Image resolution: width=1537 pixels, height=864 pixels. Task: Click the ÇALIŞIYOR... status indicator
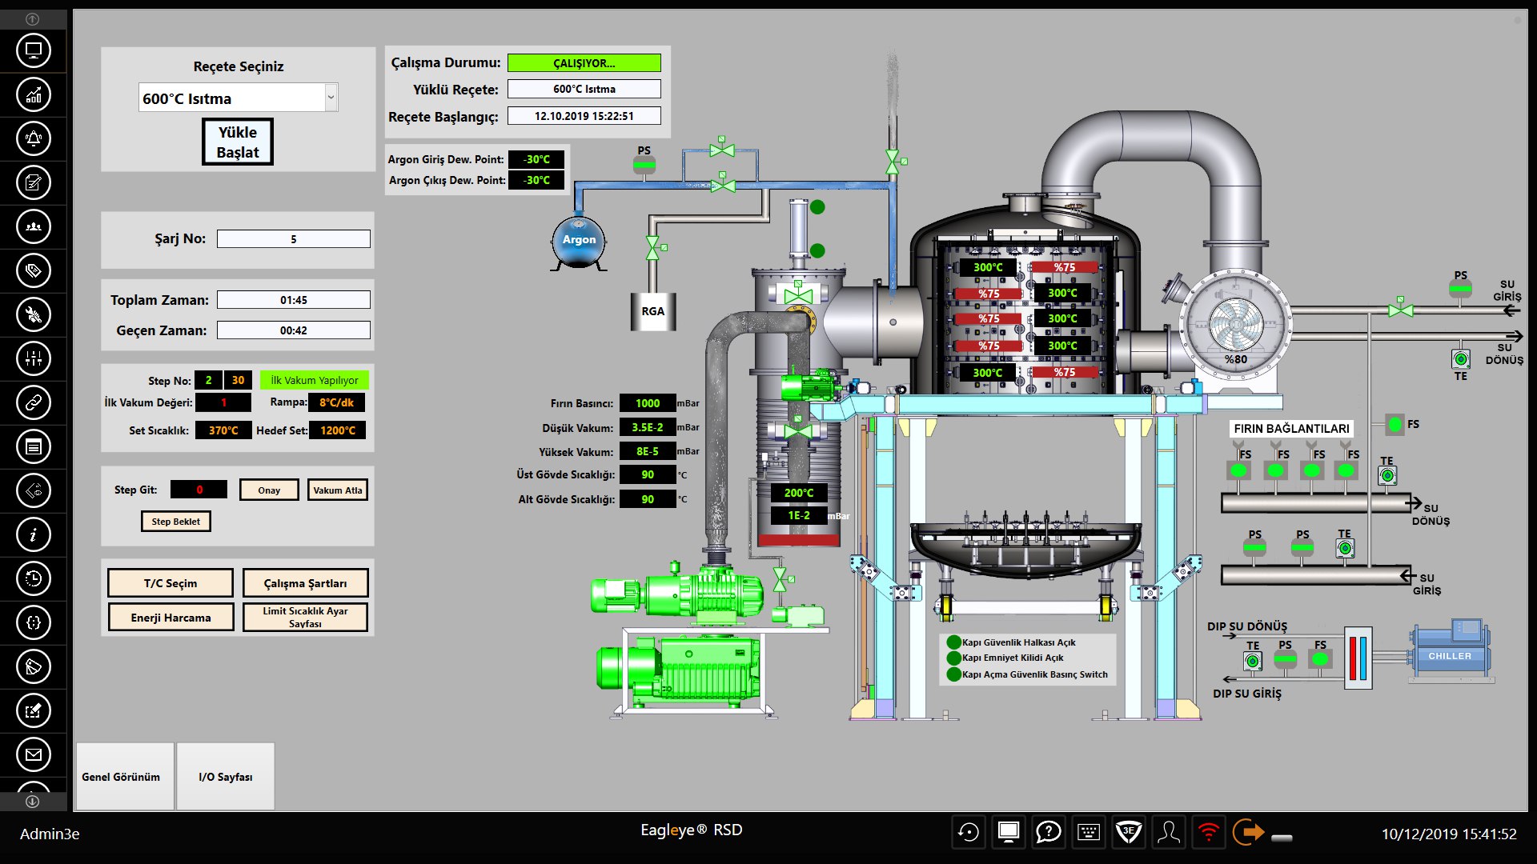tap(584, 62)
